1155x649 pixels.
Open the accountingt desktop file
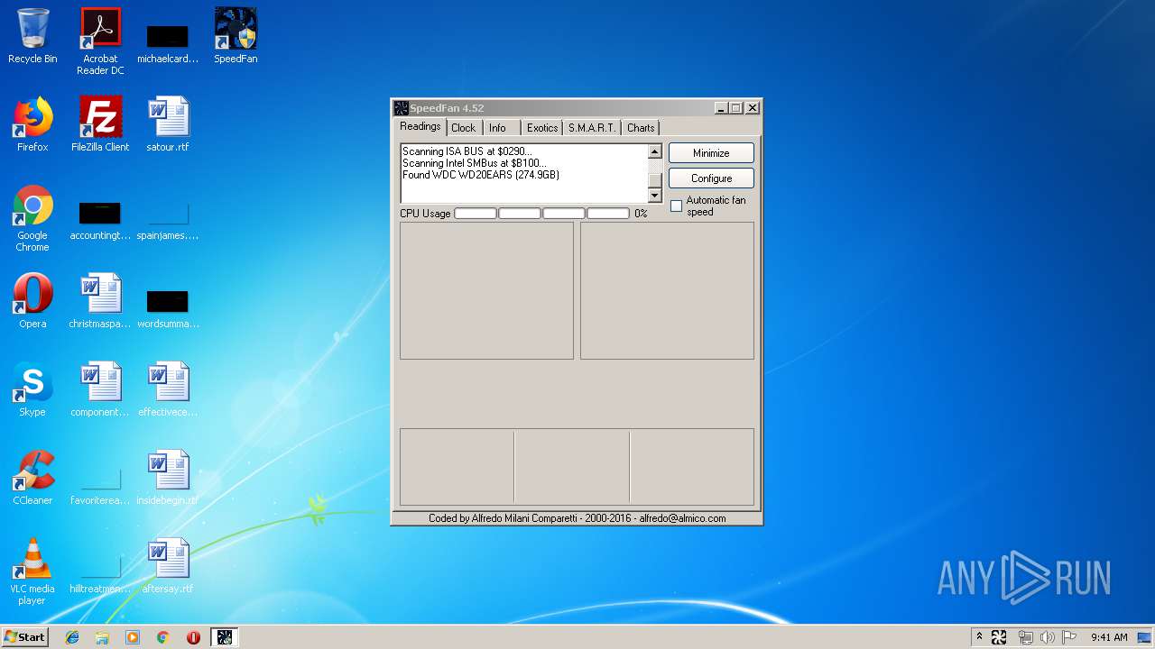100,218
